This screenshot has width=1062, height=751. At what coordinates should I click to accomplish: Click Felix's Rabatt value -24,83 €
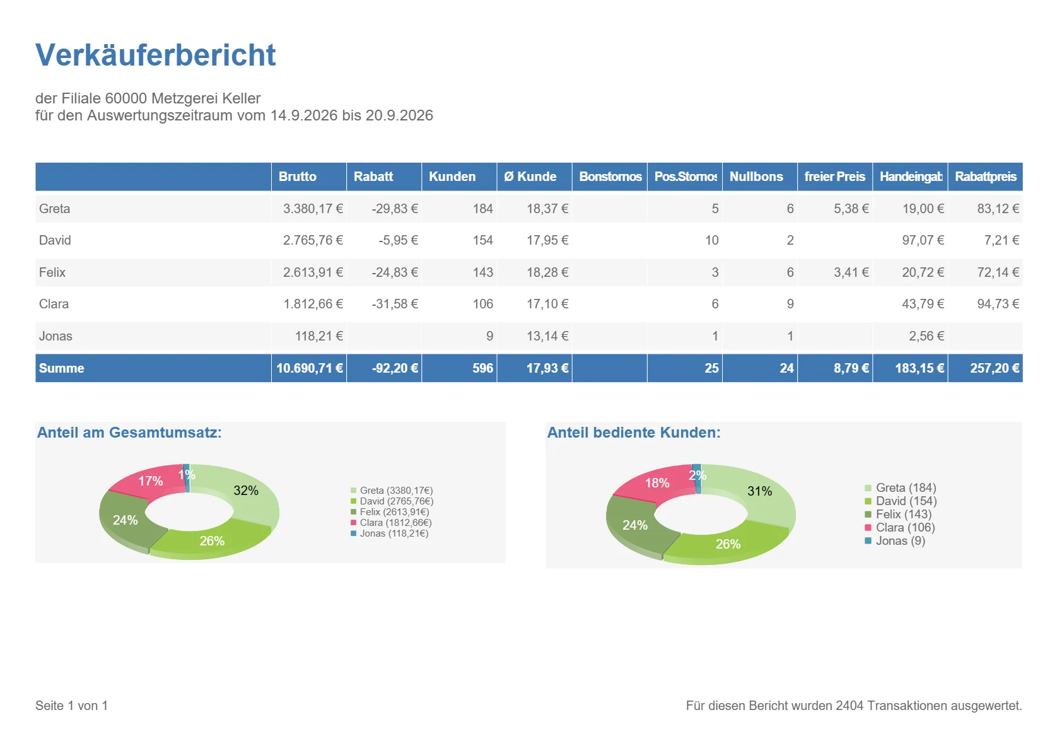pyautogui.click(x=395, y=272)
